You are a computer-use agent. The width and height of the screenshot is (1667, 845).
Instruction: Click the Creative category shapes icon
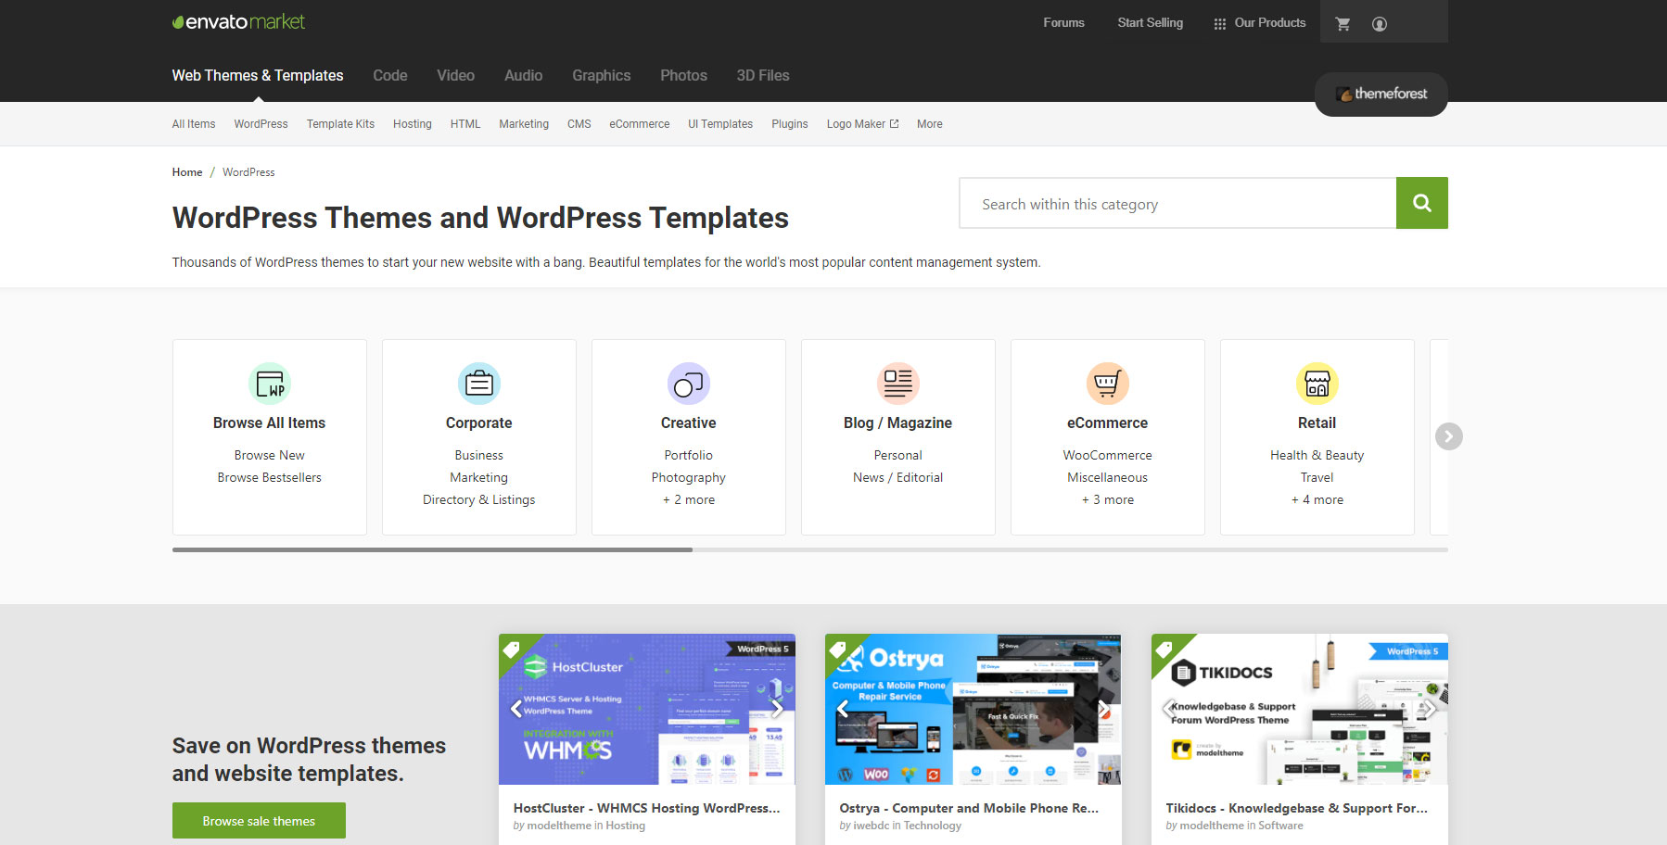(x=688, y=384)
